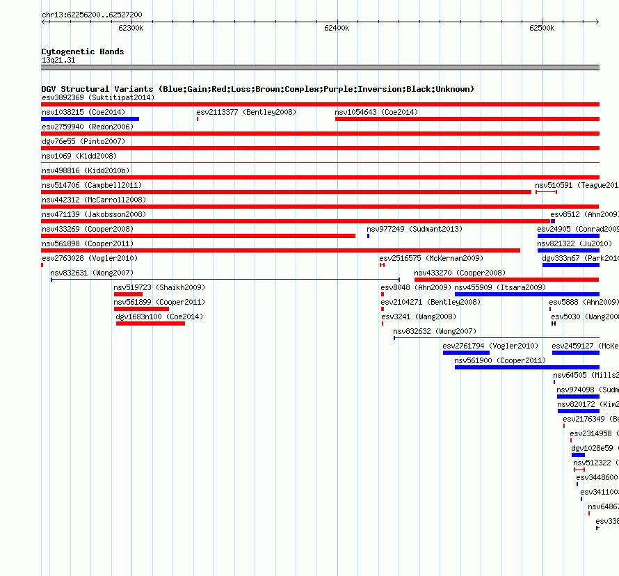Open the esv2176349 variant label
619x576 pixels.
[591, 419]
